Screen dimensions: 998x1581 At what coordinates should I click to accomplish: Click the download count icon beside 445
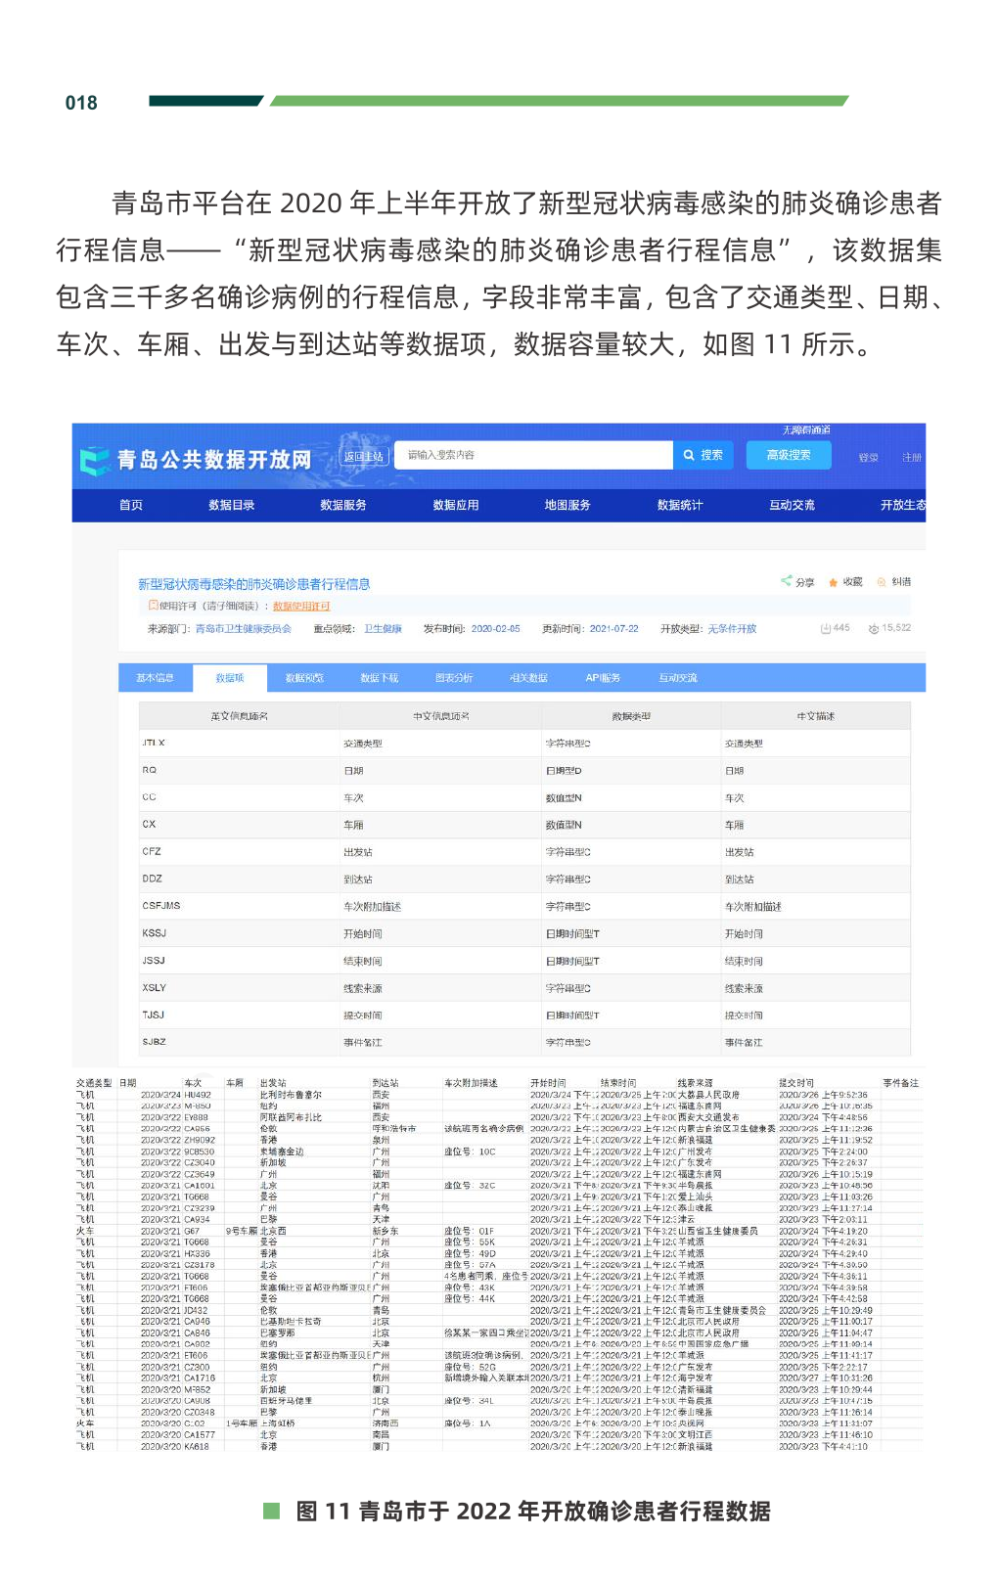coord(825,628)
